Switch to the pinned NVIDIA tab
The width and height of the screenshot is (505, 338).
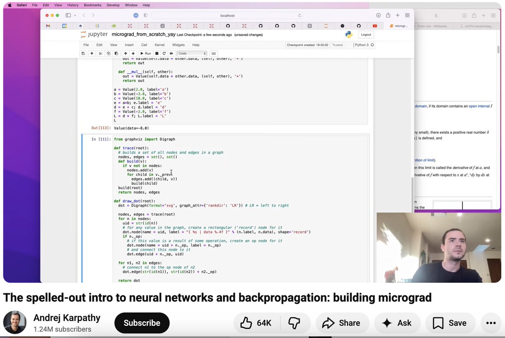click(x=114, y=26)
